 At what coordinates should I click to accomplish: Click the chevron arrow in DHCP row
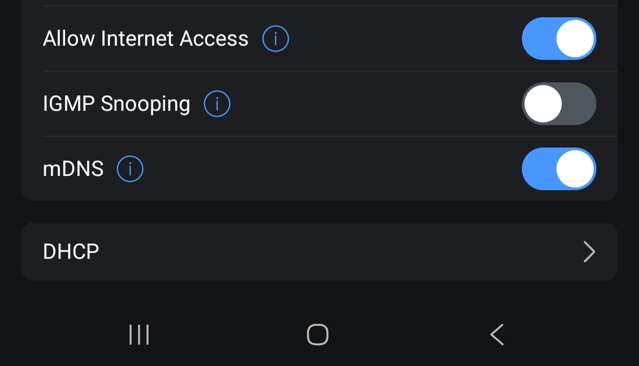point(589,252)
